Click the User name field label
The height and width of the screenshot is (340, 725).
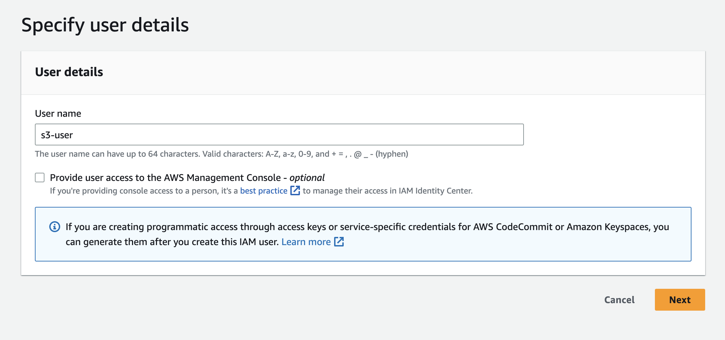[58, 114]
